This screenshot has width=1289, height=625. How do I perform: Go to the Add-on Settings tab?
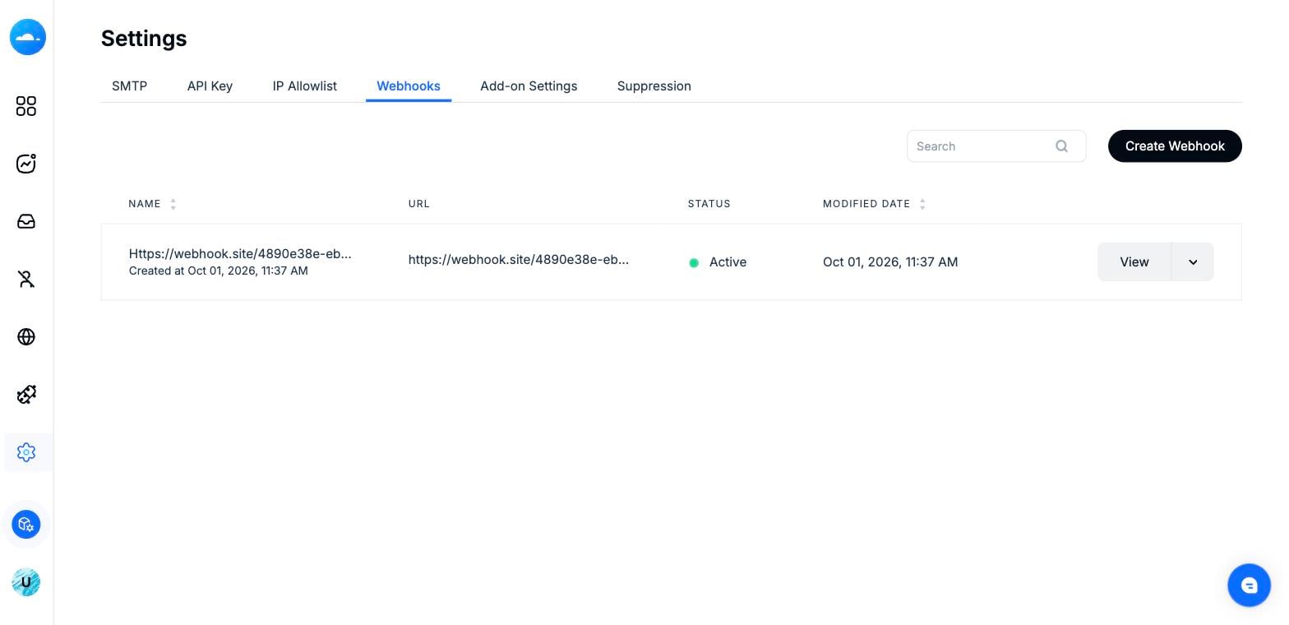[529, 86]
